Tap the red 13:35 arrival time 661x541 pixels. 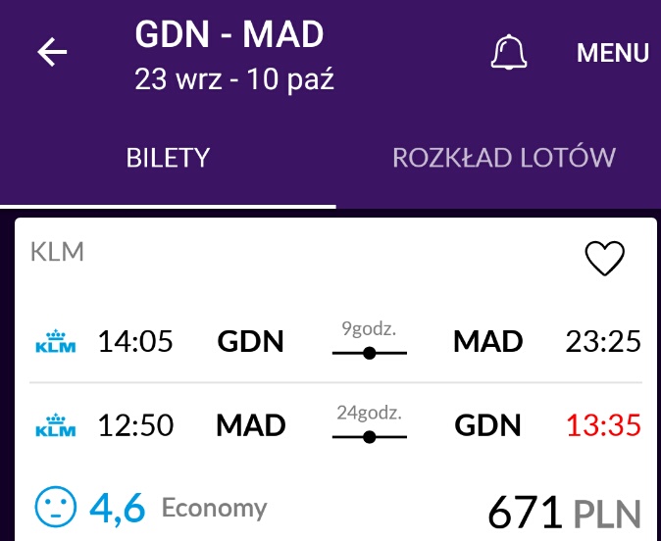pyautogui.click(x=604, y=424)
